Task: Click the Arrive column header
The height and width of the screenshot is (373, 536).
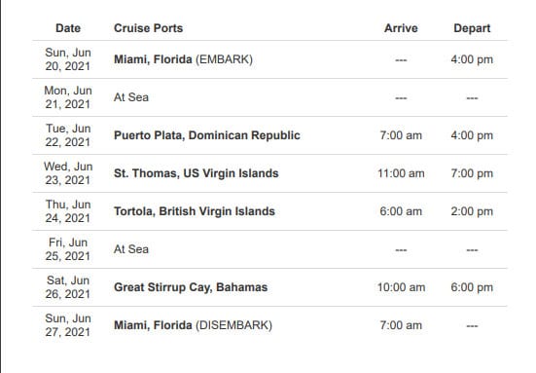Action: pos(401,28)
